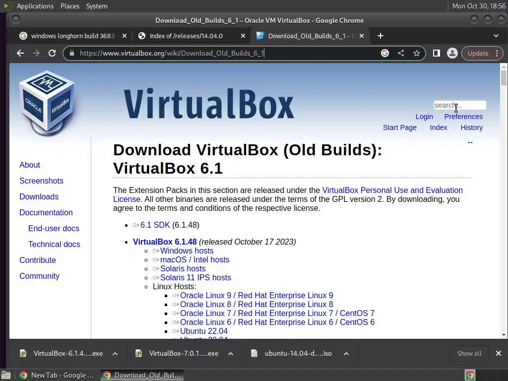Open the VirtualBox 6.1.48 link

(x=165, y=242)
